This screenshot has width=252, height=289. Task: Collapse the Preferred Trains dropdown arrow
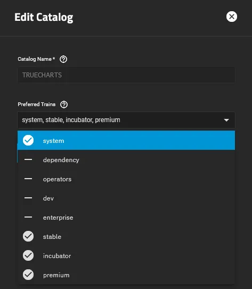point(226,120)
